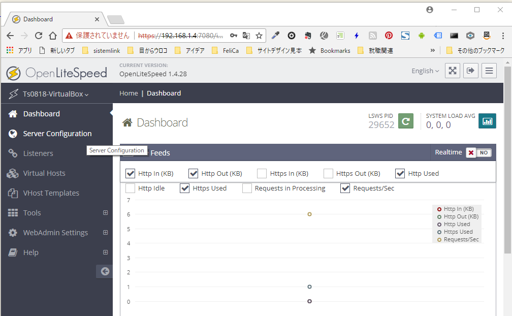Open the hamburger menu icon in header

489,71
